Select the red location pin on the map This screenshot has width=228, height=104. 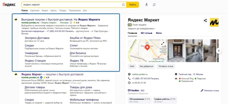[x=148, y=47]
